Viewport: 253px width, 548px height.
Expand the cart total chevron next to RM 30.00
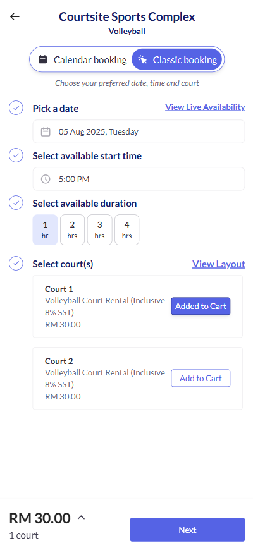[x=81, y=518]
